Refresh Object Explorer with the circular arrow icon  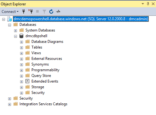click(51, 11)
